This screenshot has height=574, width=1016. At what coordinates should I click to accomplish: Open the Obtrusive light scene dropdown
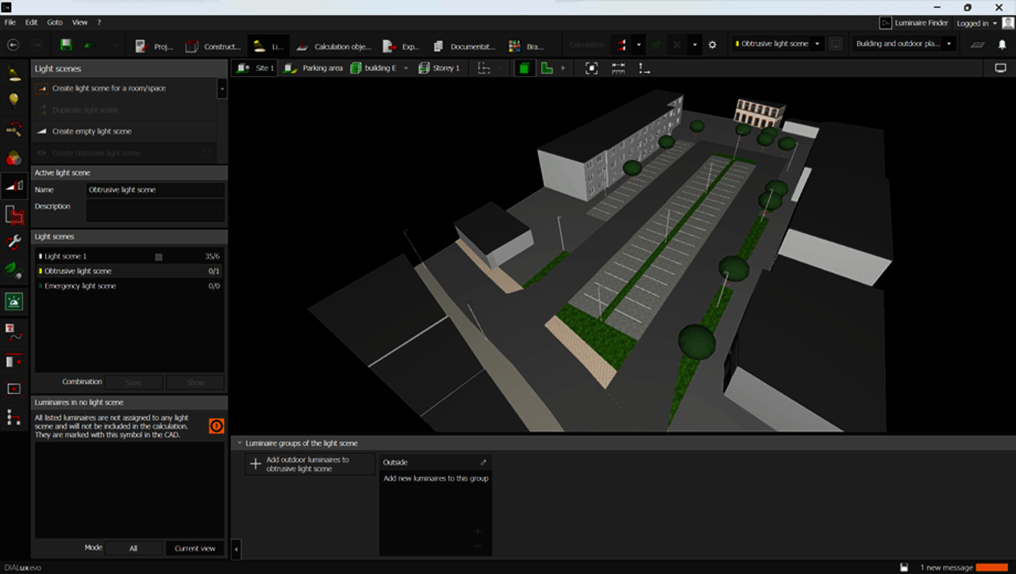779,44
